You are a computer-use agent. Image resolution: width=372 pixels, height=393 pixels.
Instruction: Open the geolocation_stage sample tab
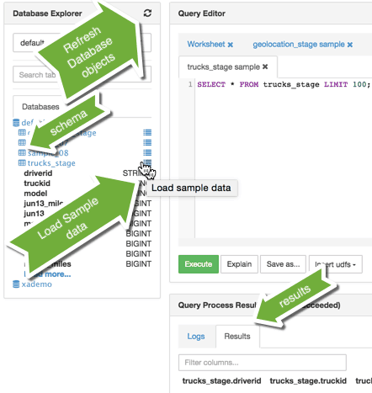point(299,45)
